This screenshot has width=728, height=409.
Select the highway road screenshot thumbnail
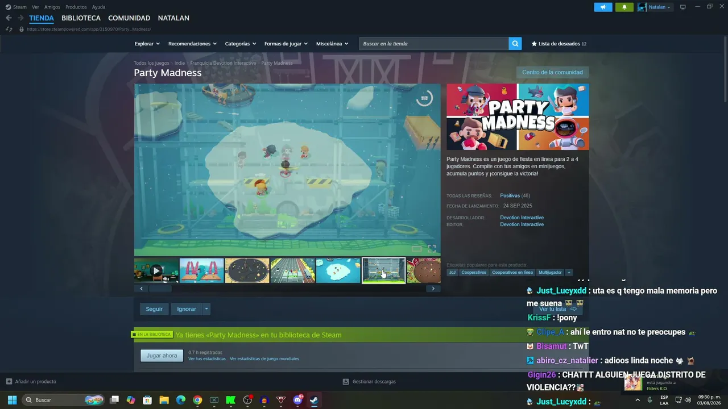pyautogui.click(x=293, y=271)
